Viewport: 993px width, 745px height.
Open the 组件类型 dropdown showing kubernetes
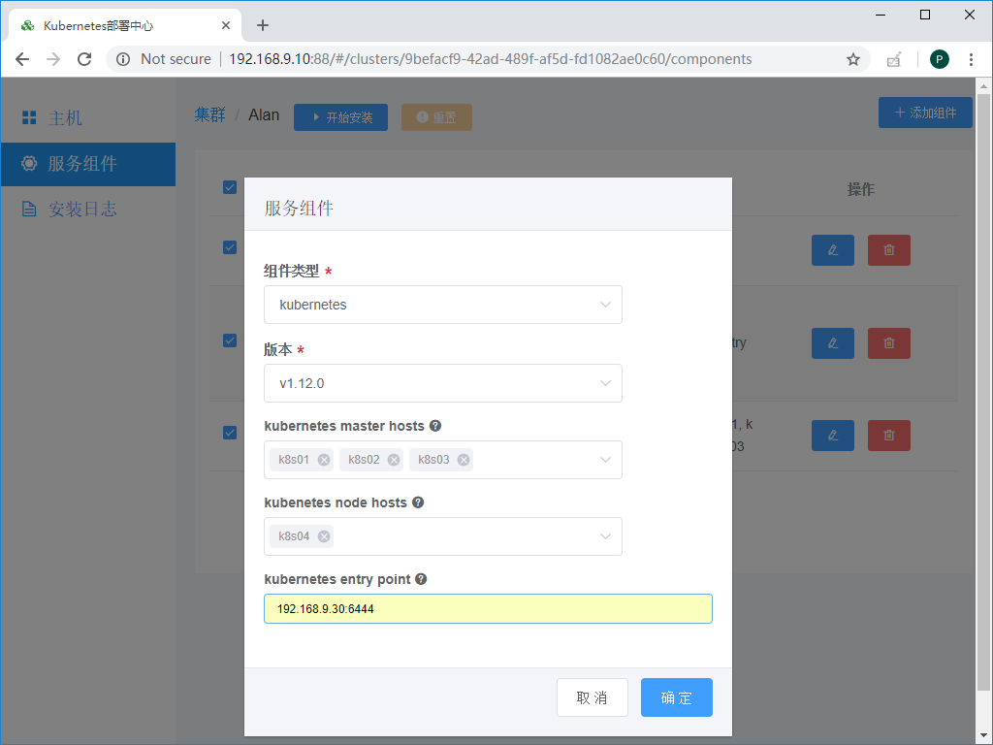pos(442,304)
